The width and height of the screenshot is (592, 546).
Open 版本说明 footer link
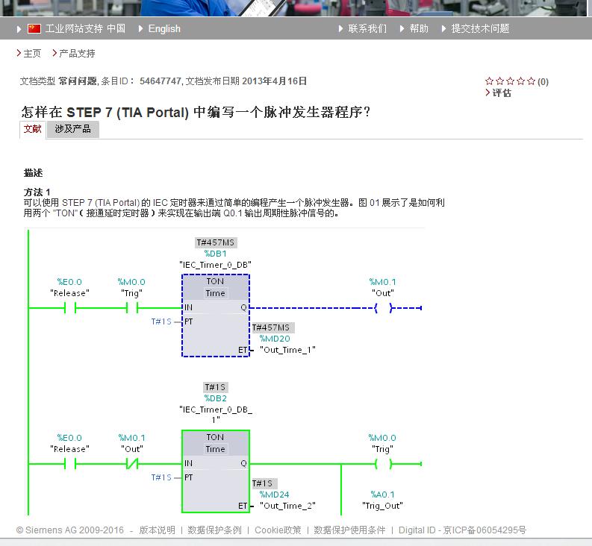point(157,530)
